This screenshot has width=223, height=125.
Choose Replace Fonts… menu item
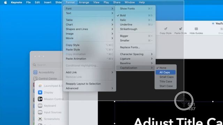click(x=135, y=47)
